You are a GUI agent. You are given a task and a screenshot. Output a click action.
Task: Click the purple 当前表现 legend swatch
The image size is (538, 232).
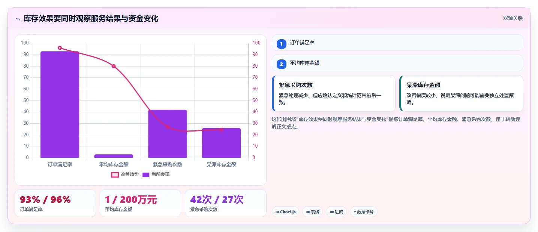(146, 174)
